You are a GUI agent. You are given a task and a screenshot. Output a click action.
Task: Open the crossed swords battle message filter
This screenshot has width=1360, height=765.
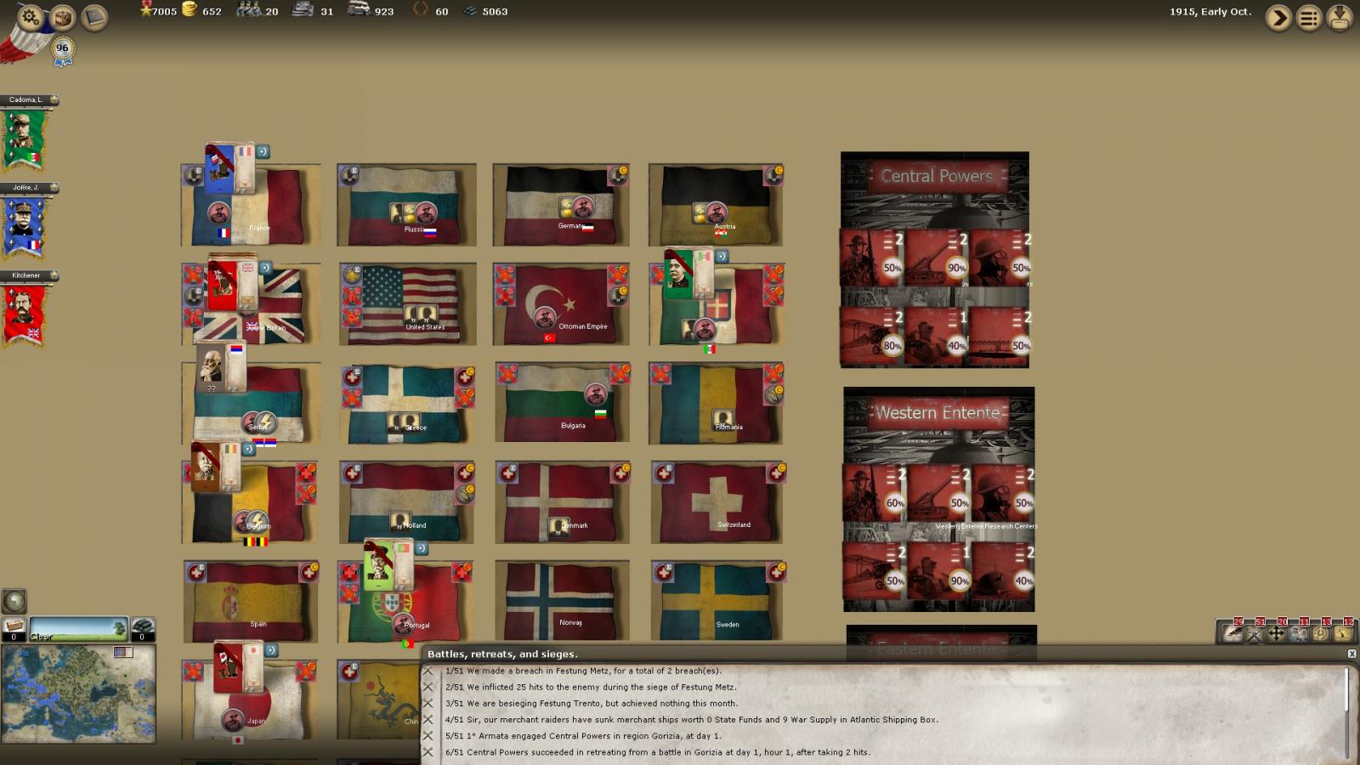pos(1255,633)
